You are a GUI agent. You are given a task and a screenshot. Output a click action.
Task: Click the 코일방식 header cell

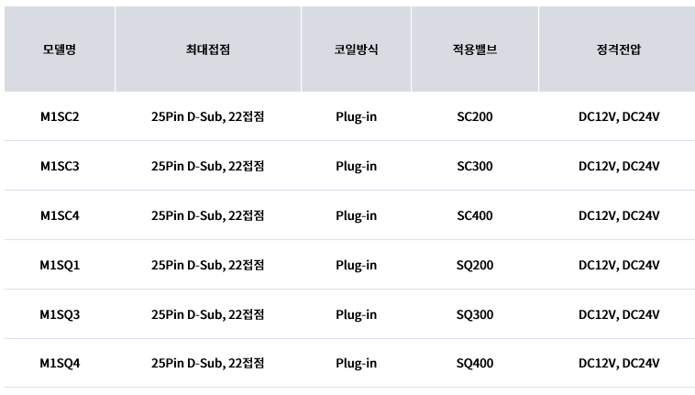pyautogui.click(x=356, y=49)
